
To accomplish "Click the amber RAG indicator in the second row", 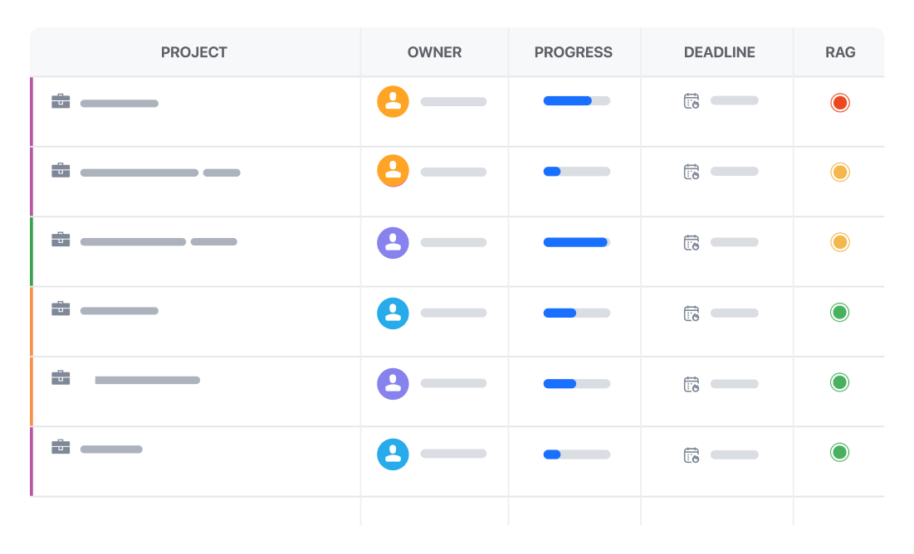I will [x=840, y=173].
